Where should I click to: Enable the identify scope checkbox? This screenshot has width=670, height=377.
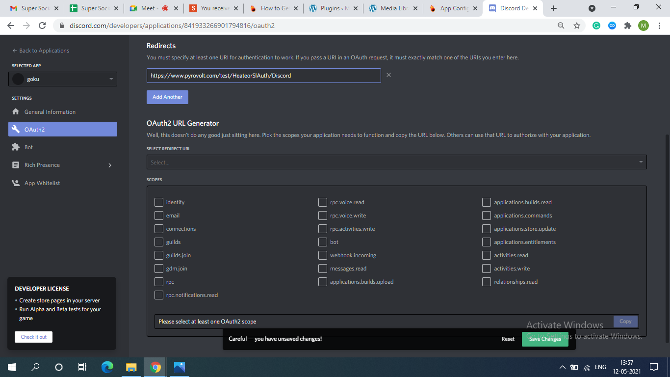click(x=159, y=202)
